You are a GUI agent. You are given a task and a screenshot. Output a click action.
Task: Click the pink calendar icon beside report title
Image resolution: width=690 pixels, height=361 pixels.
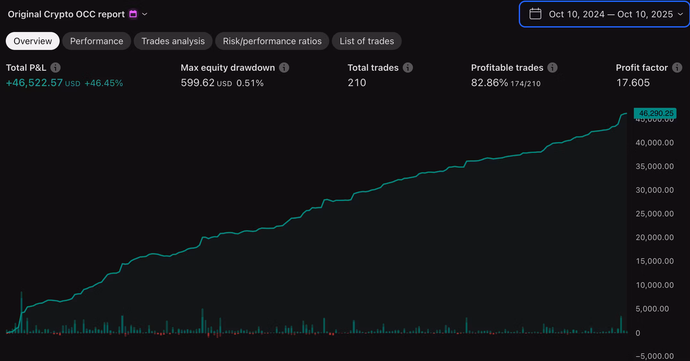click(133, 14)
